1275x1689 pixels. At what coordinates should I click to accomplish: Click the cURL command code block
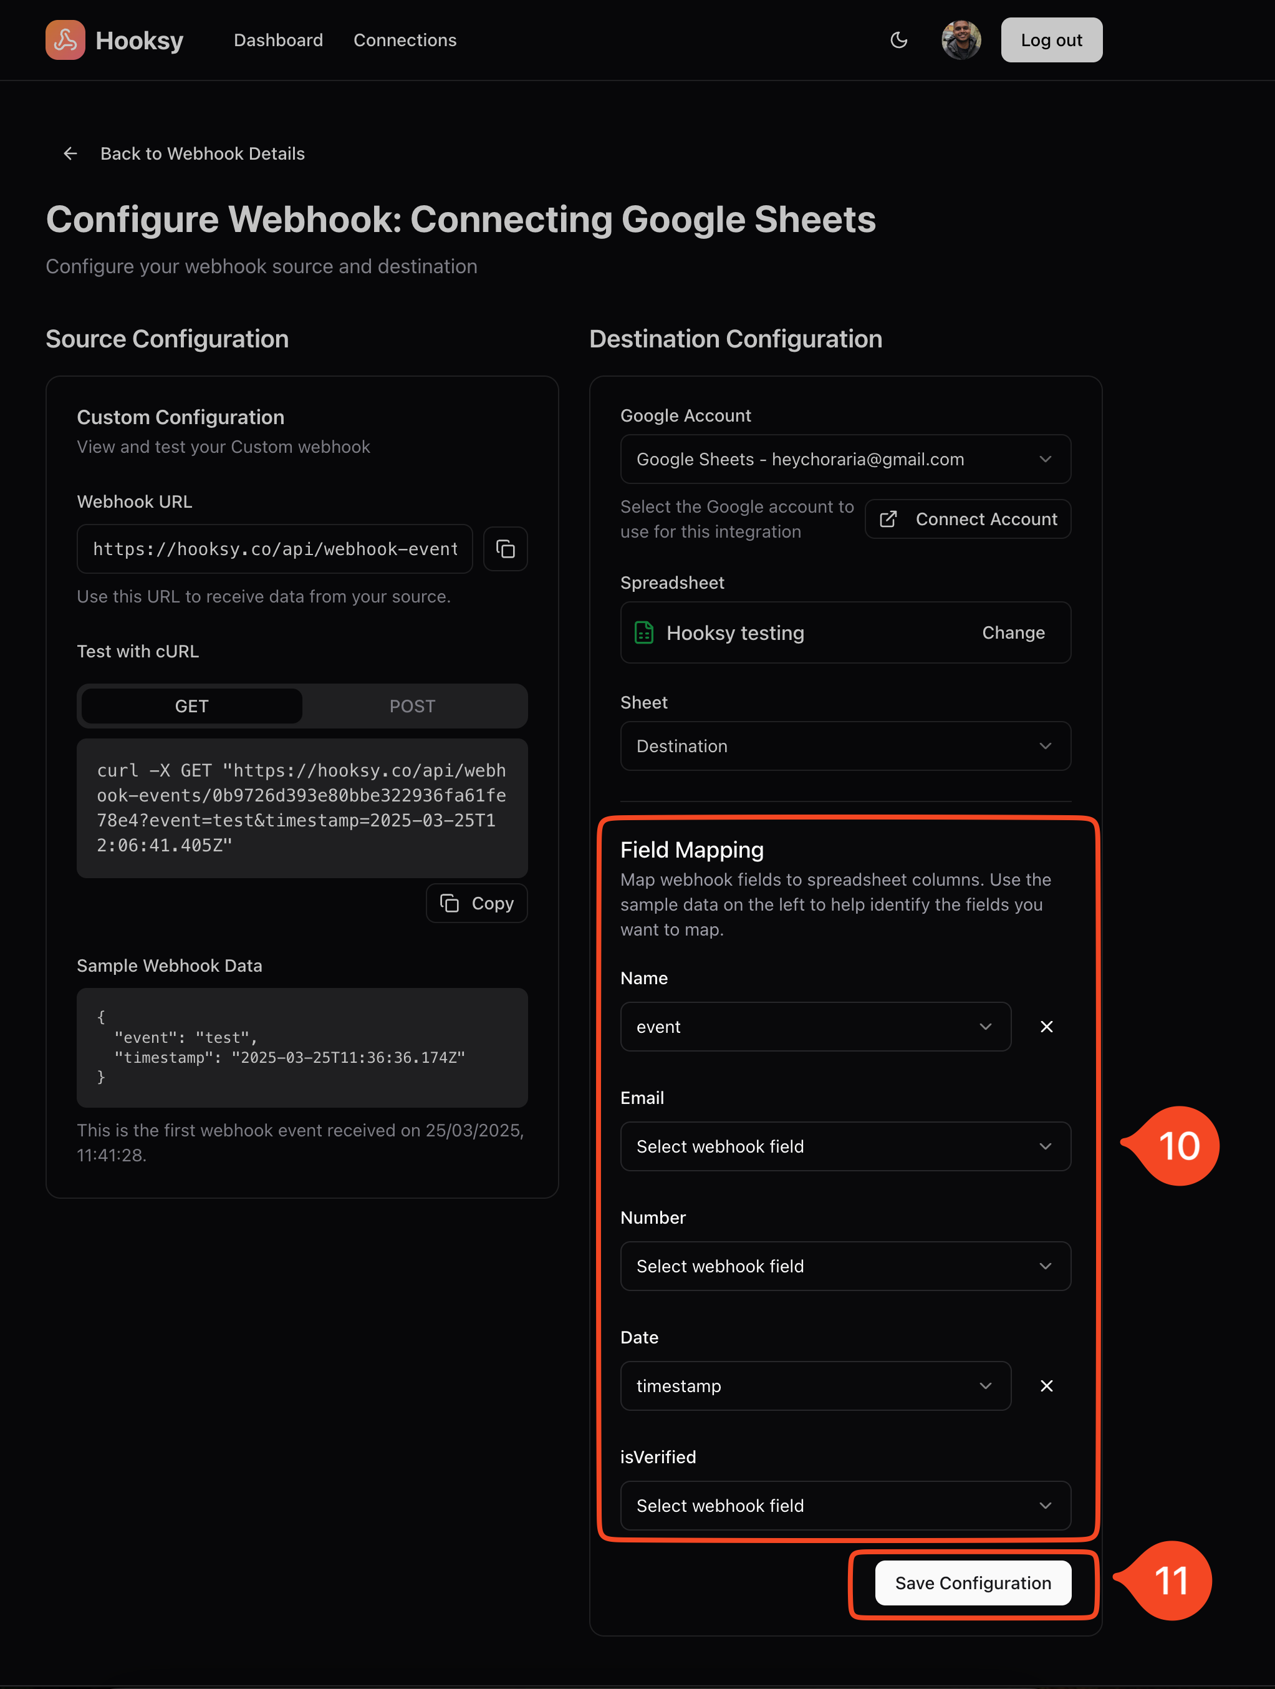coord(302,808)
